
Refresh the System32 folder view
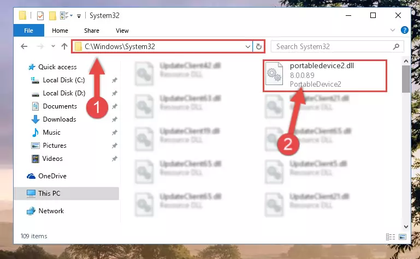(x=258, y=46)
